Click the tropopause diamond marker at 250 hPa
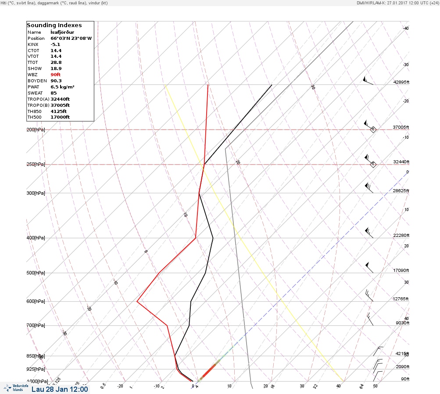The height and width of the screenshot is (394, 440). (373, 164)
